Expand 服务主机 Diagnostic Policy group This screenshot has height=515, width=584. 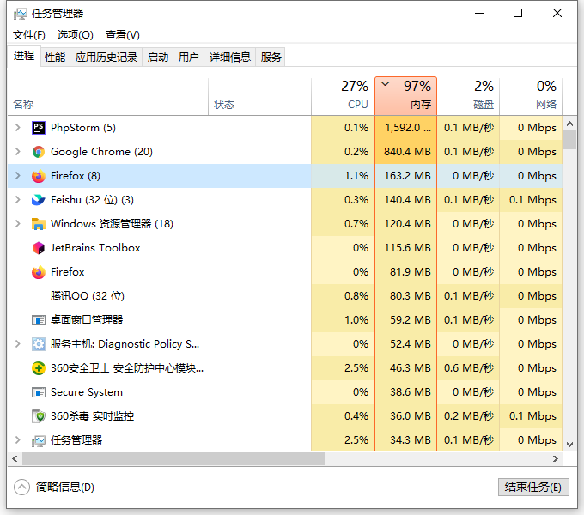tap(17, 344)
